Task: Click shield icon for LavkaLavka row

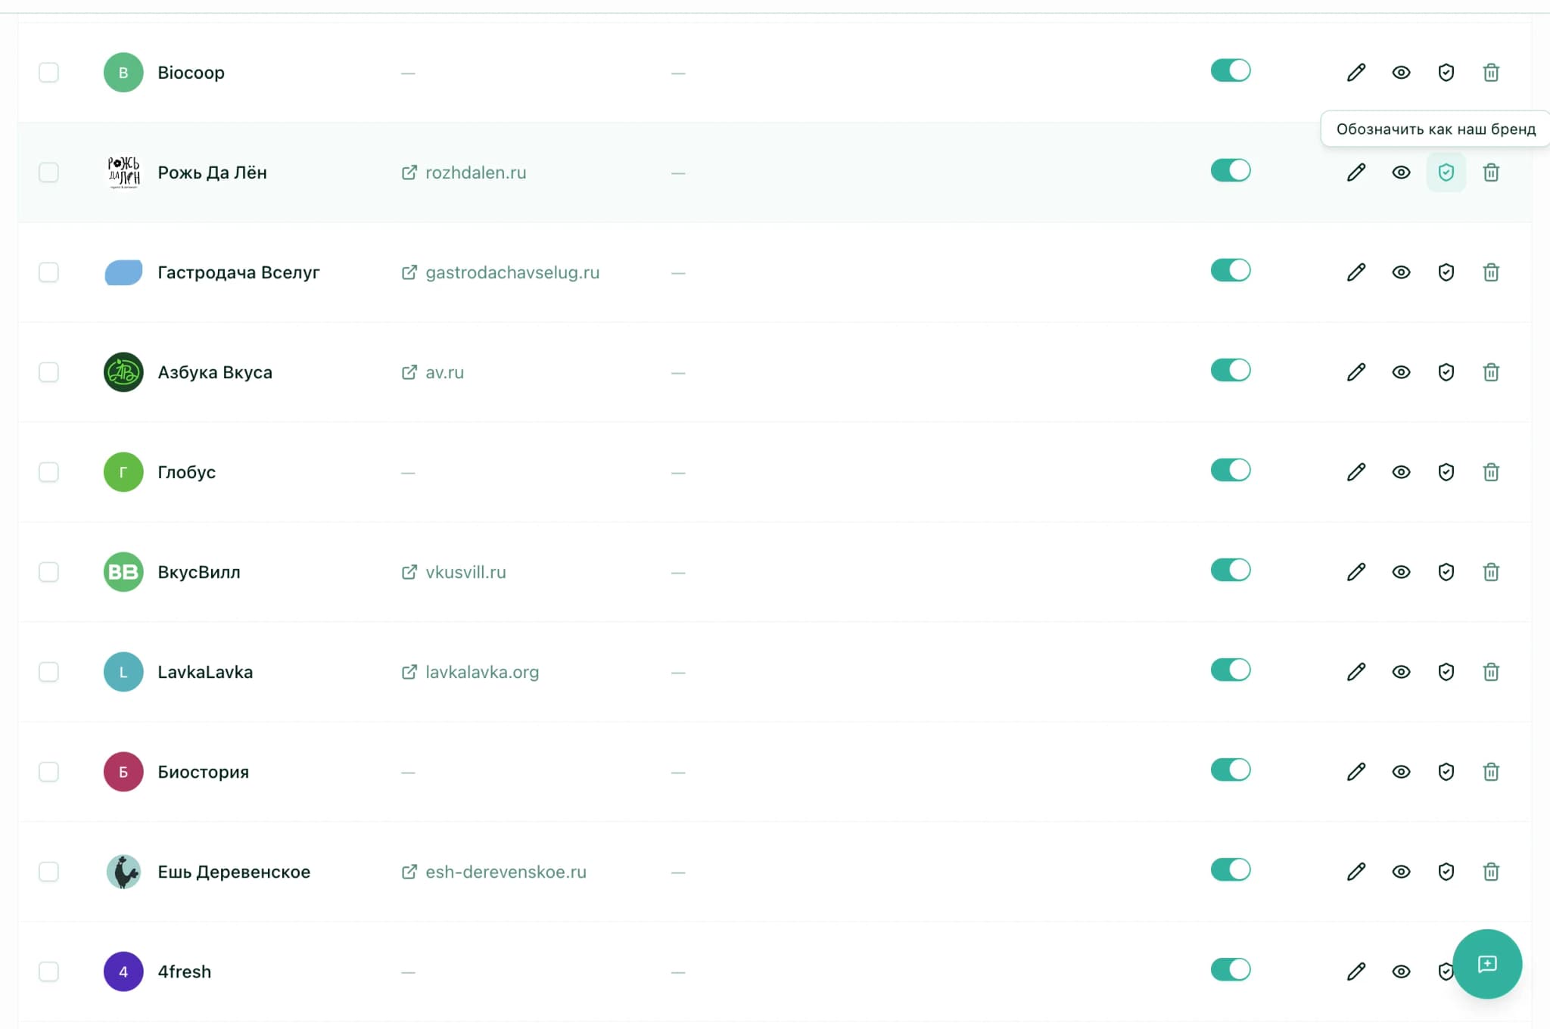Action: tap(1446, 672)
